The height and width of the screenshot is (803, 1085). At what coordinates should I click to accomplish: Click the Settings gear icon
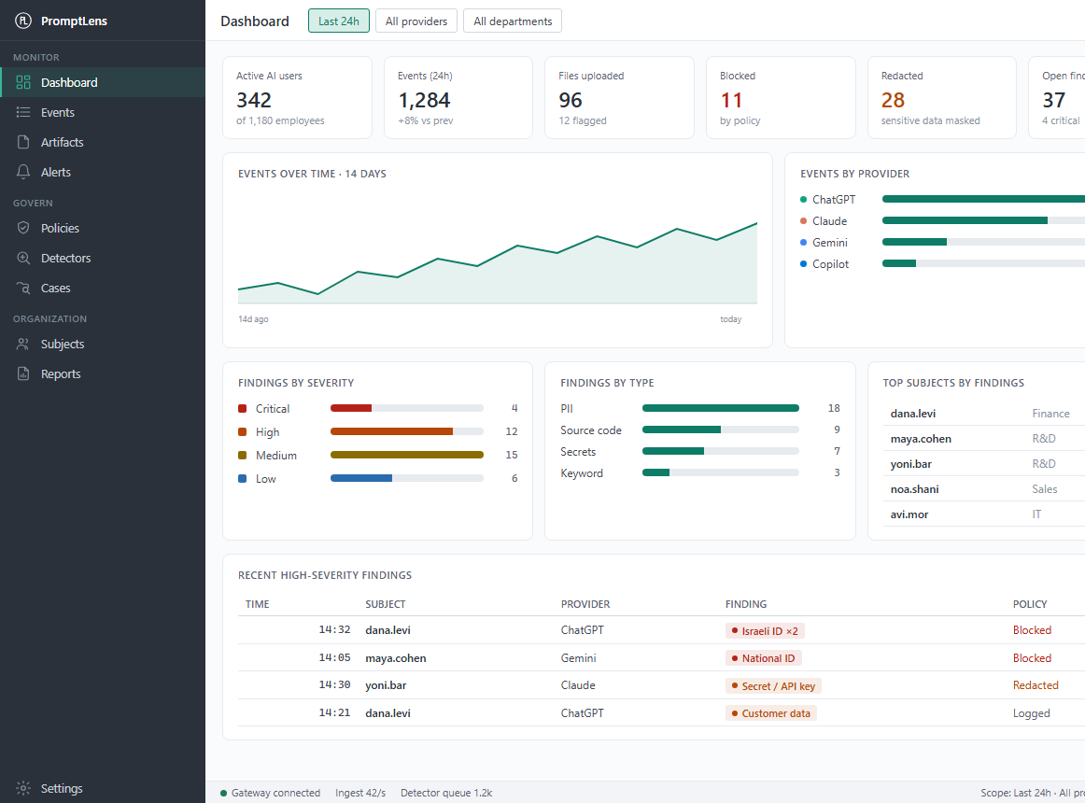coord(23,788)
